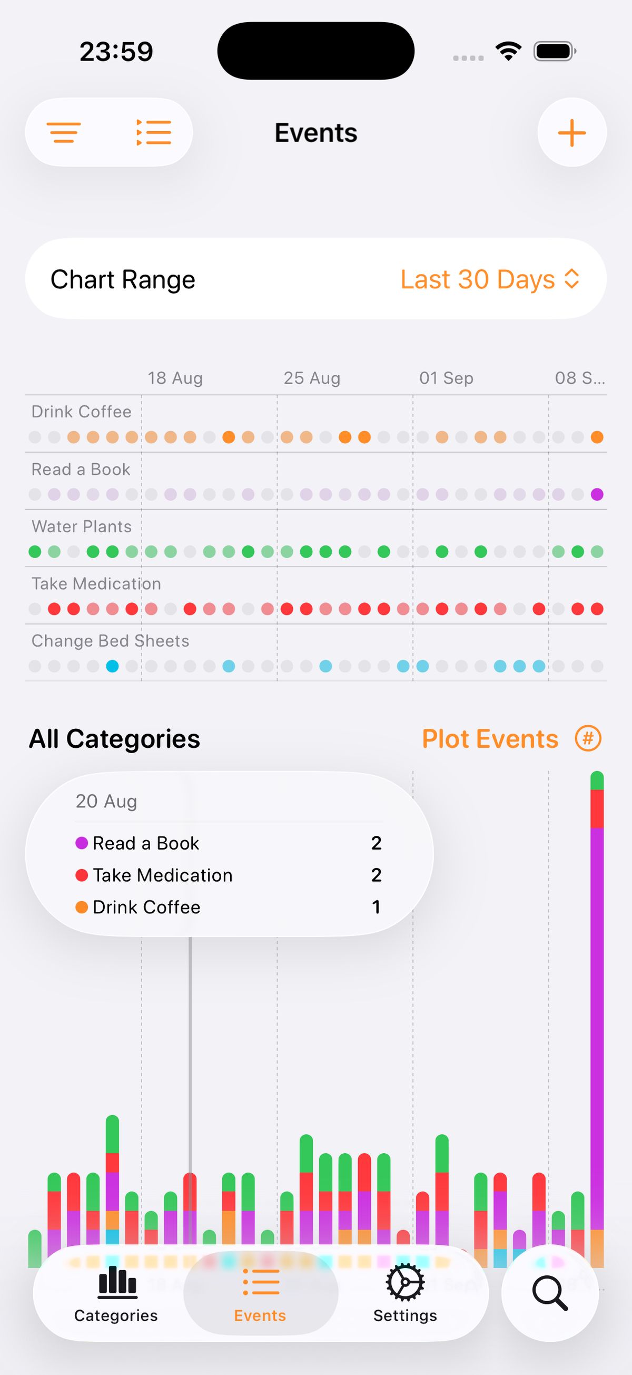Viewport: 632px width, 1375px height.
Task: Tap the grouped list view icon
Action: 154,132
